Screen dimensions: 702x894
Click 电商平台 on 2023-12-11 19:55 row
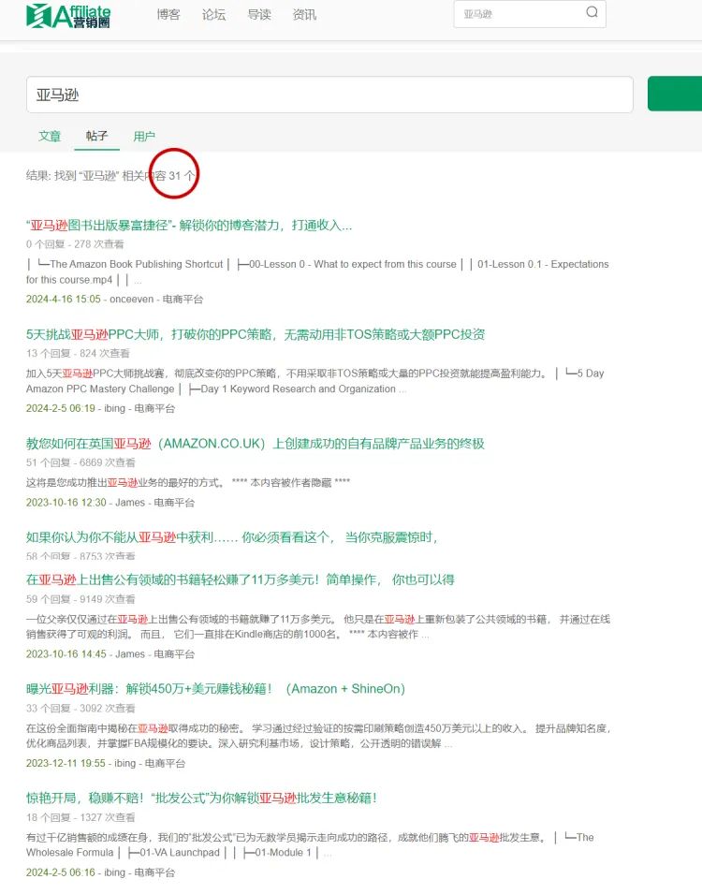pos(165,763)
